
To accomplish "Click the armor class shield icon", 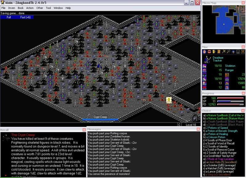I will pos(227,88).
